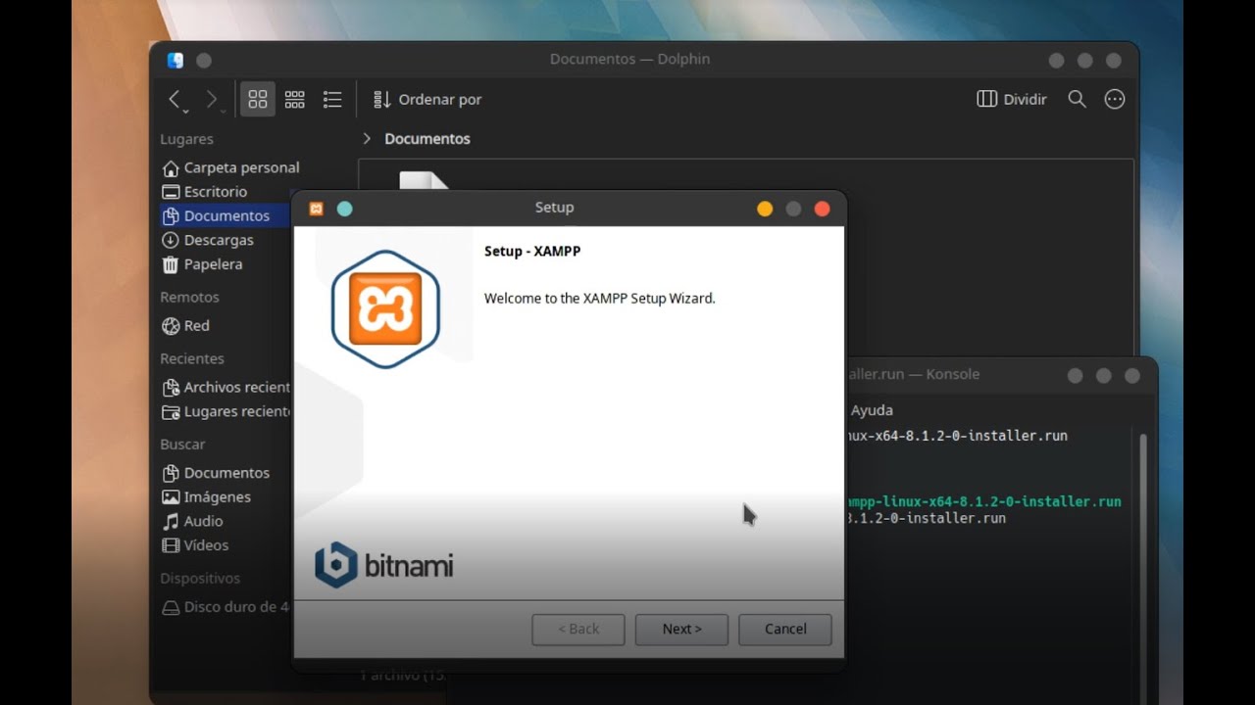This screenshot has height=705, width=1255.
Task: Click the Setup window's XAMPP title icon
Action: pyautogui.click(x=316, y=208)
